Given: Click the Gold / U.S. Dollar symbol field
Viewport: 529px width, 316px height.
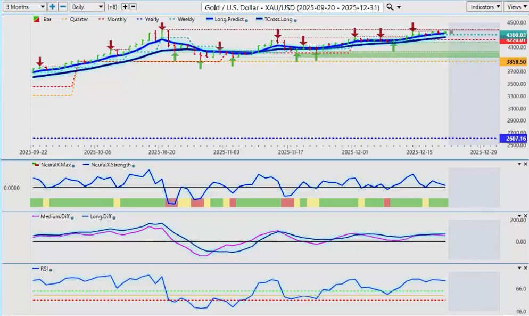Looking at the screenshot, I should pyautogui.click(x=292, y=7).
